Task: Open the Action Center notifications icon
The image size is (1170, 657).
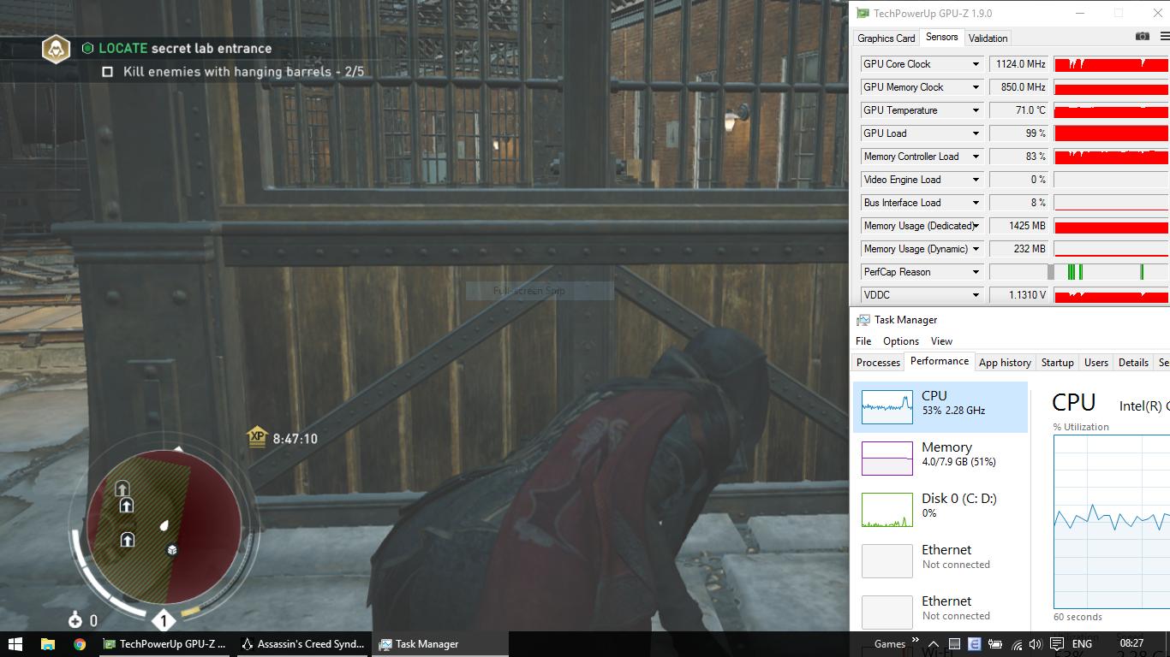Action: [x=1056, y=644]
